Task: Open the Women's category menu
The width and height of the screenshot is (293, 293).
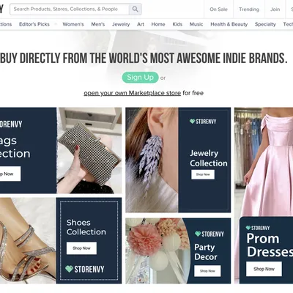Action: [73, 24]
